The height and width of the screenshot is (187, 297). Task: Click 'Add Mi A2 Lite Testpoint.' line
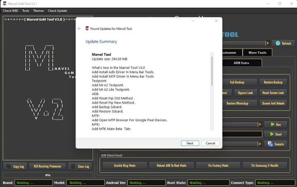coord(111,89)
